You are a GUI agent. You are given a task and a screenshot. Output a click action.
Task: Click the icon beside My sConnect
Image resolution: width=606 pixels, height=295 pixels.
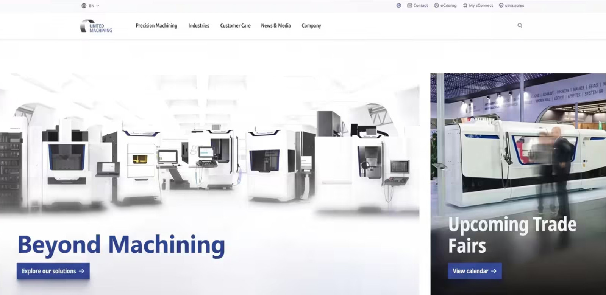[x=465, y=6]
